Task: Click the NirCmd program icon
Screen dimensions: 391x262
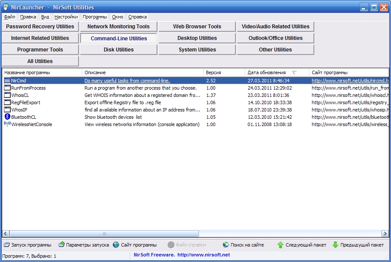Action: (x=7, y=80)
